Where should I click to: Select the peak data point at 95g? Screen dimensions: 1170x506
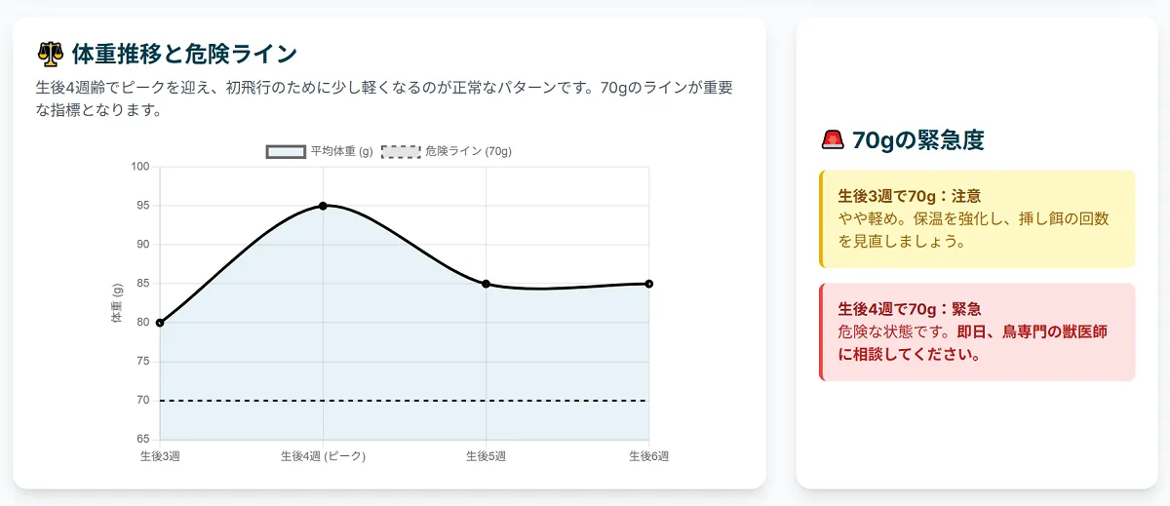coord(323,206)
